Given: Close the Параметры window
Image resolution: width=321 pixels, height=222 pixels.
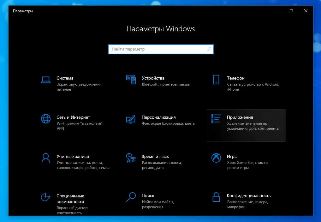Looking at the screenshot, I should [x=306, y=11].
